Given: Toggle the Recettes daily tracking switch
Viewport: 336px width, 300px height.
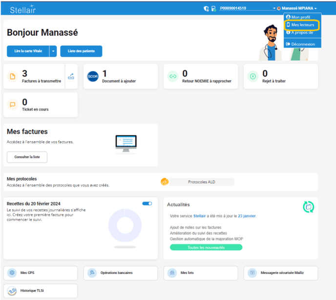Looking at the screenshot, I should tap(147, 204).
